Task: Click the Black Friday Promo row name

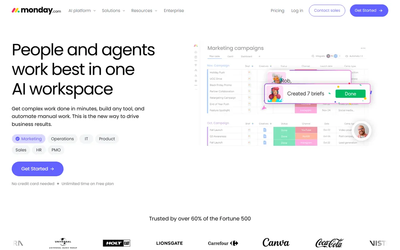Action: [221, 85]
